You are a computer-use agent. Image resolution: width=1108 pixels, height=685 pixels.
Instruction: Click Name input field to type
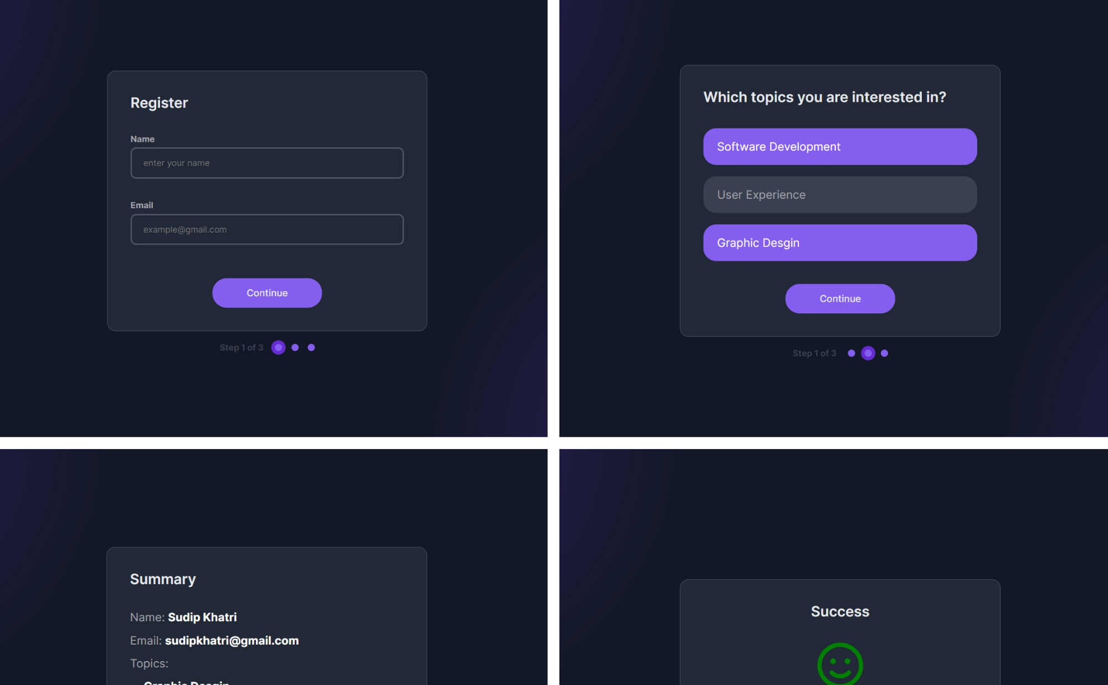coord(268,163)
